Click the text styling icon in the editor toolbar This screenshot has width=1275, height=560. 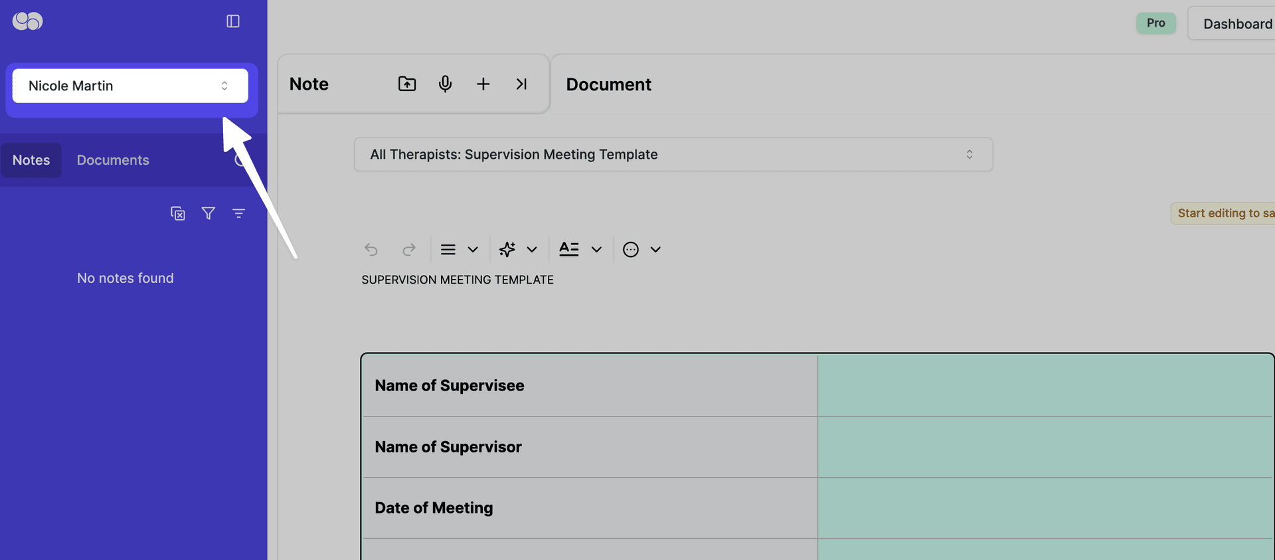pyautogui.click(x=568, y=248)
